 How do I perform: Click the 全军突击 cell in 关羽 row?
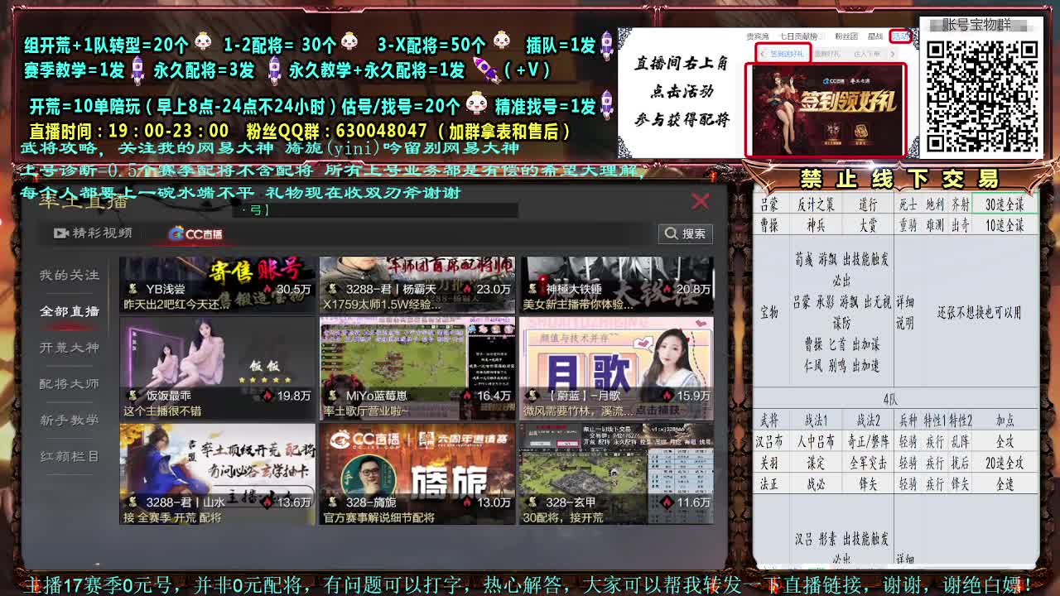click(x=869, y=463)
